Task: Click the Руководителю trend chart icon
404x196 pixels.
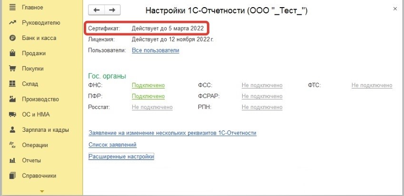Action: (x=12, y=23)
